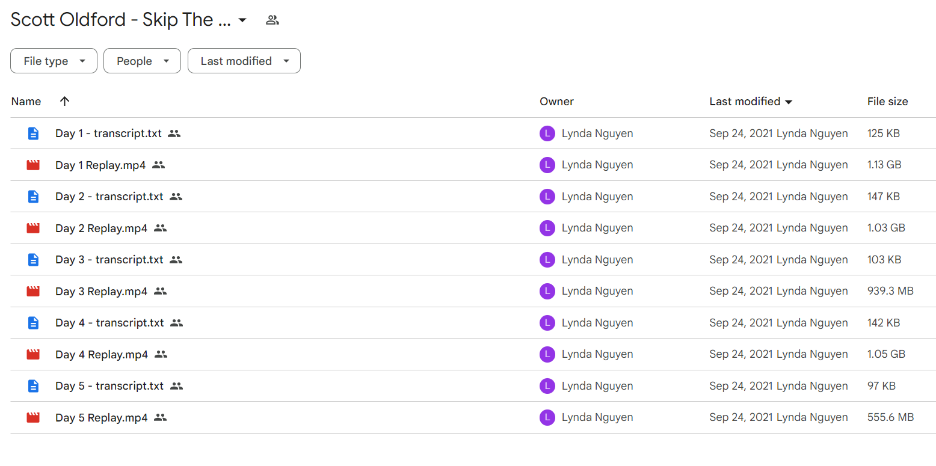The width and height of the screenshot is (936, 466).
Task: Click the 1.13 GB file size value
Action: (884, 165)
